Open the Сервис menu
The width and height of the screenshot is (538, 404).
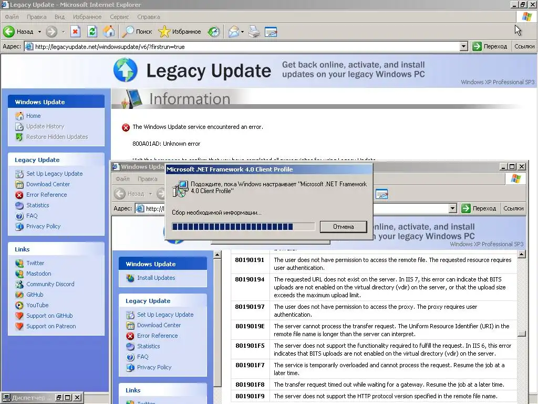(x=119, y=17)
